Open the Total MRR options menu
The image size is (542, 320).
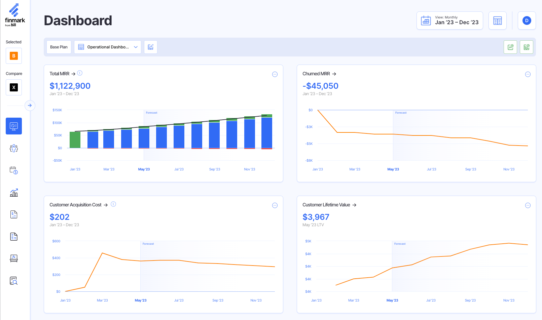point(275,74)
